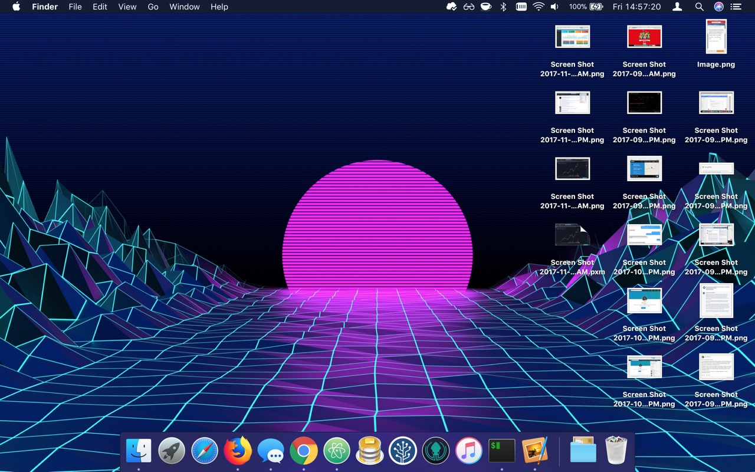Select the screenshot with blue chat bubbles thumbnail
The image size is (755, 472).
click(644, 235)
